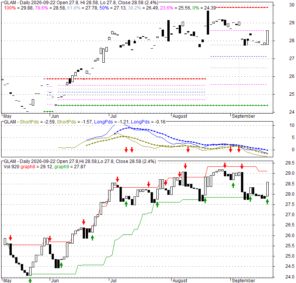Click the 'Vol 920' volume readout
This screenshot has width=296, height=283.
click(x=11, y=167)
